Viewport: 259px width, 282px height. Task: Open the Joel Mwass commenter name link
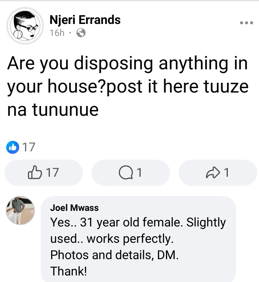point(74,208)
